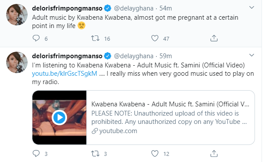
Task: Open the youtu.be/klrGscTSgkM link
Action: click(x=64, y=74)
